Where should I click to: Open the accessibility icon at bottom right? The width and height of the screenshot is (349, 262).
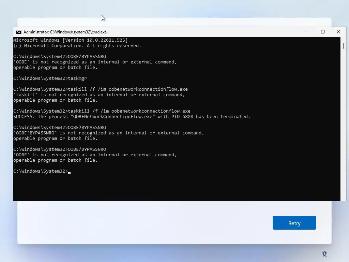pos(324,254)
